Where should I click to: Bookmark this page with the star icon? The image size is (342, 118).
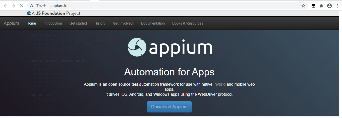(303, 6)
